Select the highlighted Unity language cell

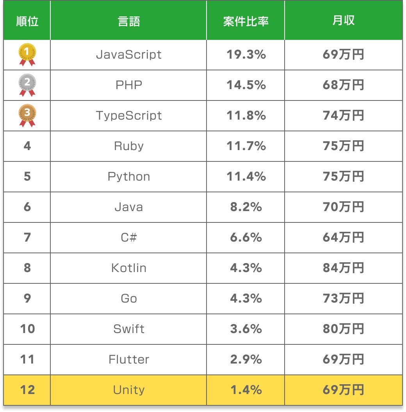(128, 390)
